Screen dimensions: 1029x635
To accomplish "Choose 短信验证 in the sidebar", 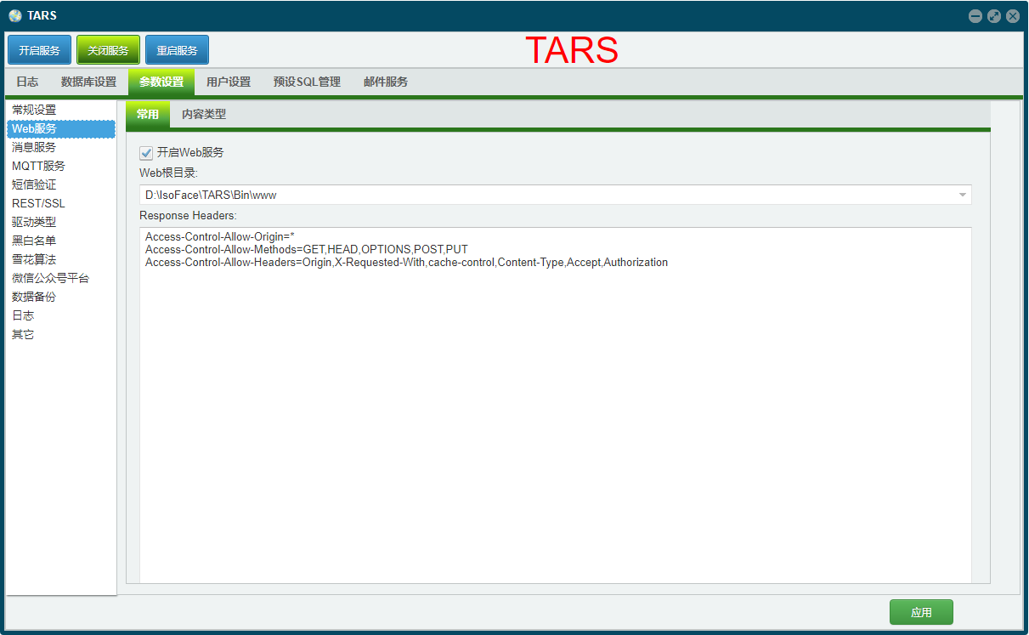I will click(x=61, y=185).
